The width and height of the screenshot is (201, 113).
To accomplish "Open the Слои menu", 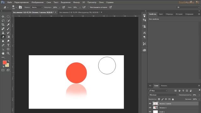I will click(x=49, y=2).
